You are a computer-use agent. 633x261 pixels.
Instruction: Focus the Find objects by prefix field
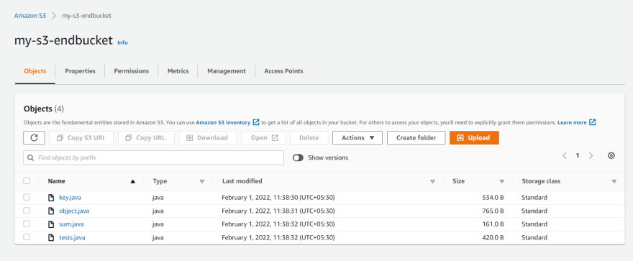153,157
